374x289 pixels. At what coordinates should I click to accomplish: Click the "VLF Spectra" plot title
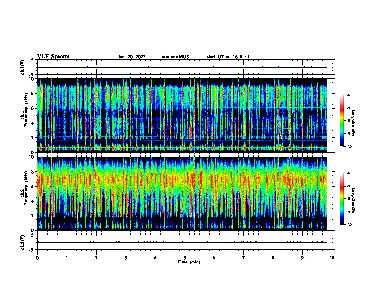53,57
